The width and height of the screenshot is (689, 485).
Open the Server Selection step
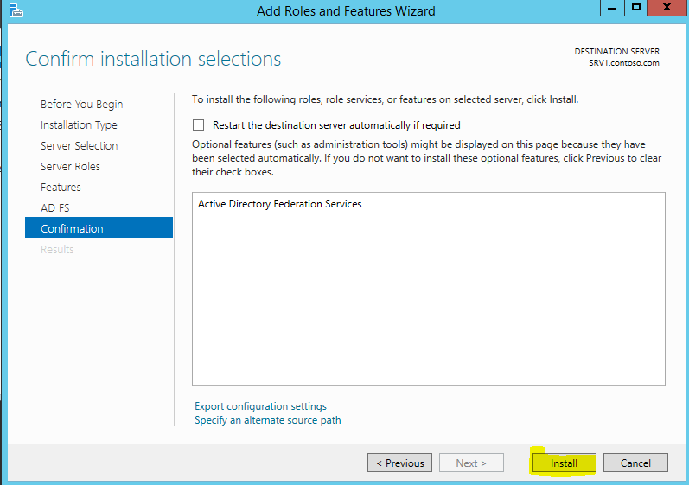click(79, 146)
